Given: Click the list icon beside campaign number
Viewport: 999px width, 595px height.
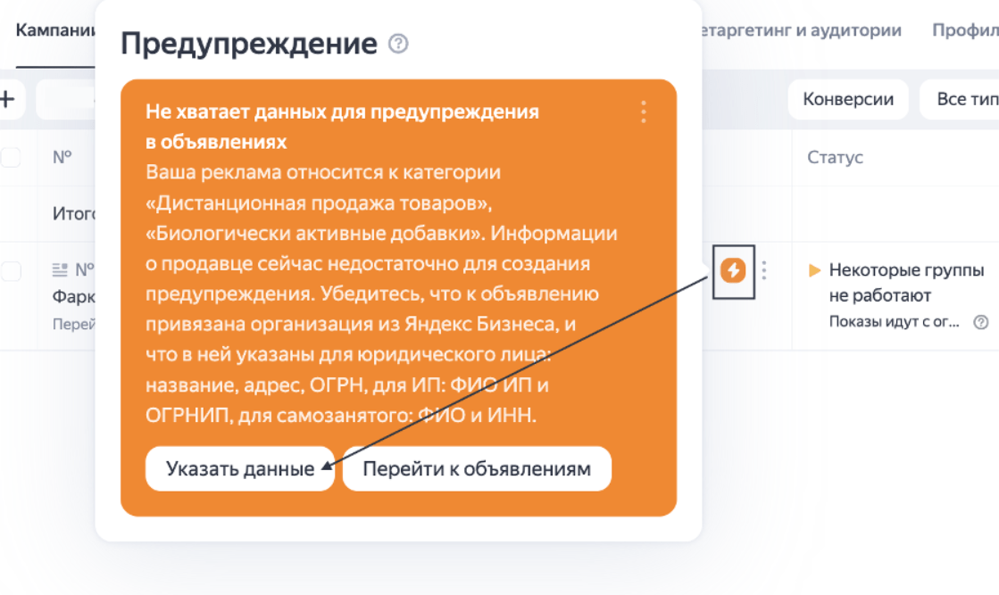Looking at the screenshot, I should [61, 269].
